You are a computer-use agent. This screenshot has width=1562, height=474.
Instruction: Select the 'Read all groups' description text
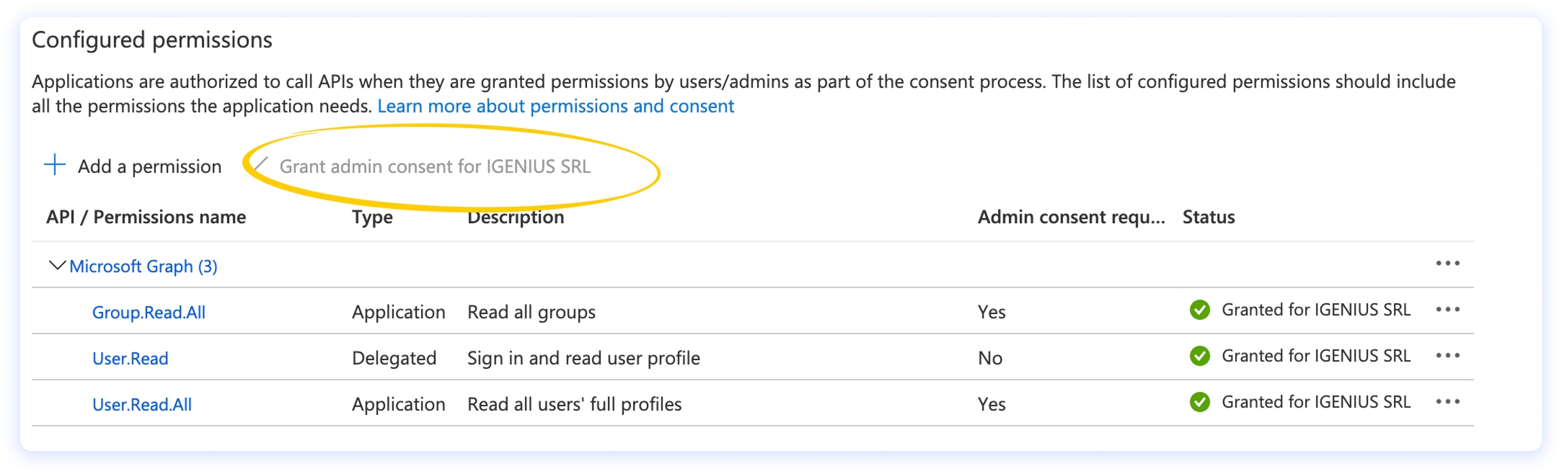coord(532,312)
